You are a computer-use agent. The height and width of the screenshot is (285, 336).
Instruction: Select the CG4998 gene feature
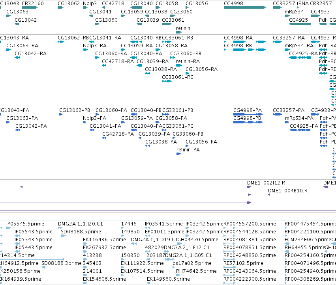[x=245, y=7]
